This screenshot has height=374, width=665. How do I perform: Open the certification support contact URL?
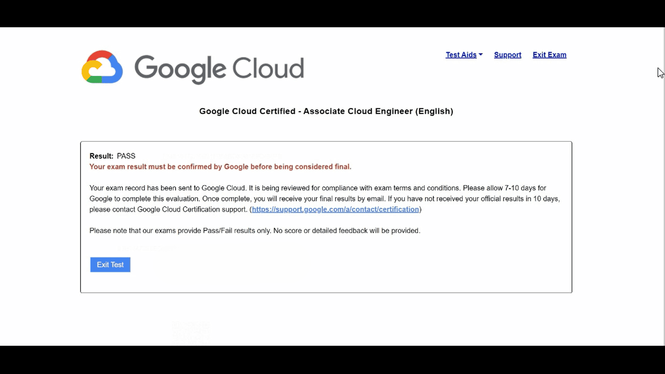click(335, 209)
